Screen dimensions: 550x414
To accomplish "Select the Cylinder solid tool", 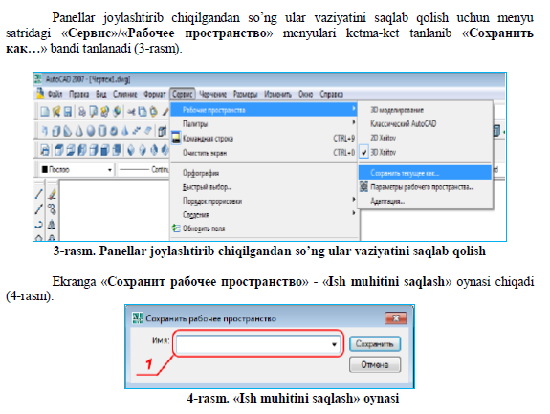I will click(102, 131).
